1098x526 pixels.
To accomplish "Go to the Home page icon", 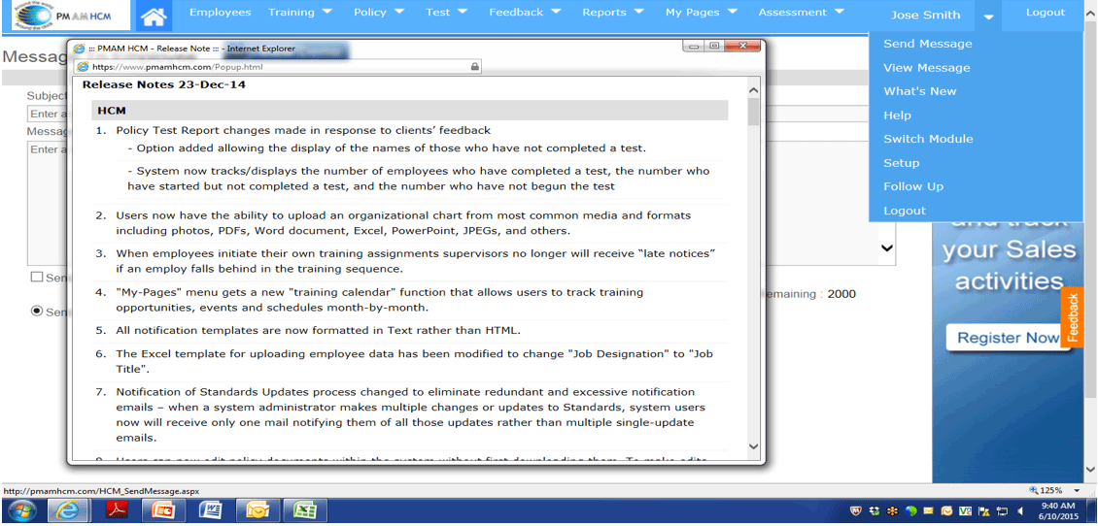I will coord(154,16).
